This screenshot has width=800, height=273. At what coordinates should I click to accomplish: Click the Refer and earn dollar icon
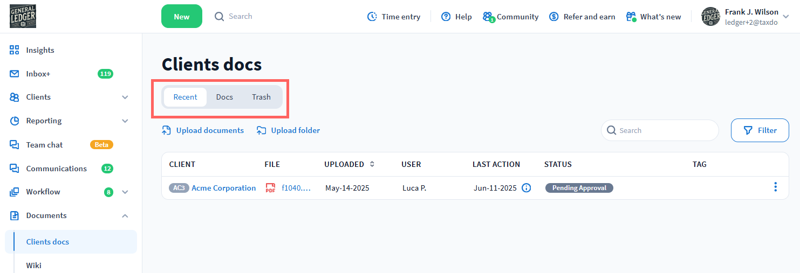553,17
